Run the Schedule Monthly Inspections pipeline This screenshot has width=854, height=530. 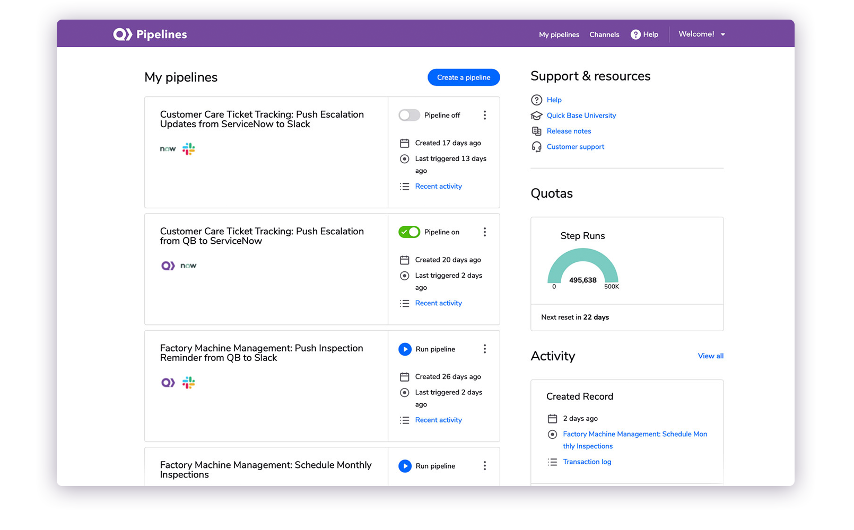[405, 466]
